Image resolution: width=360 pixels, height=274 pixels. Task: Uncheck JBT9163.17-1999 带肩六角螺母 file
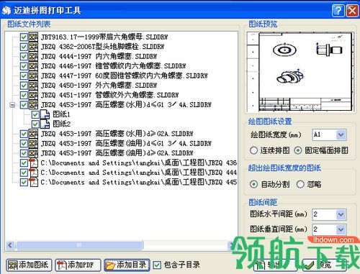point(24,37)
